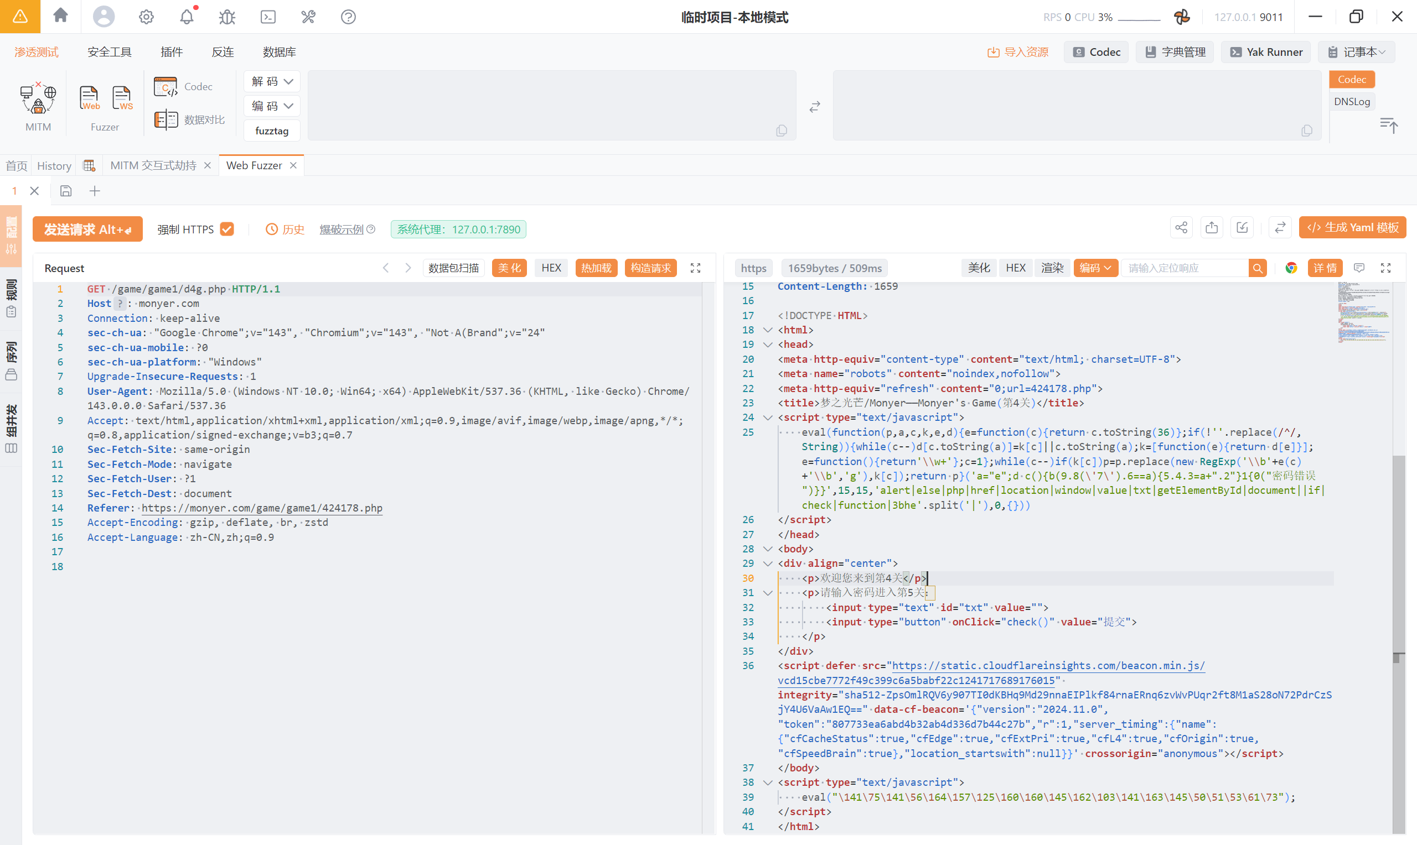Click the response search magnifier button
This screenshot has width=1417, height=845.
[x=1257, y=268]
